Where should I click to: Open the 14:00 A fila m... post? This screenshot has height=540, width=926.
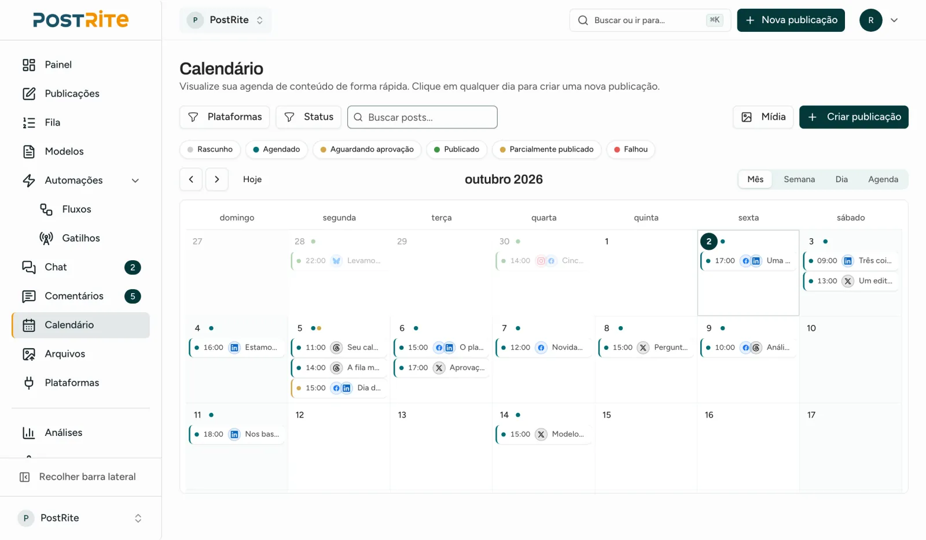tap(339, 368)
